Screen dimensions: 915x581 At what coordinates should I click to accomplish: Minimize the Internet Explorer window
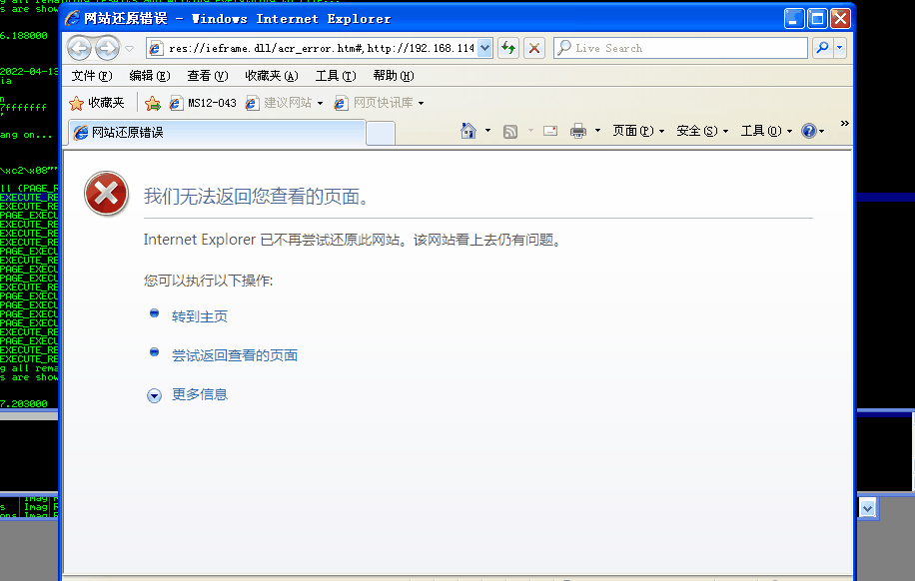tap(793, 19)
